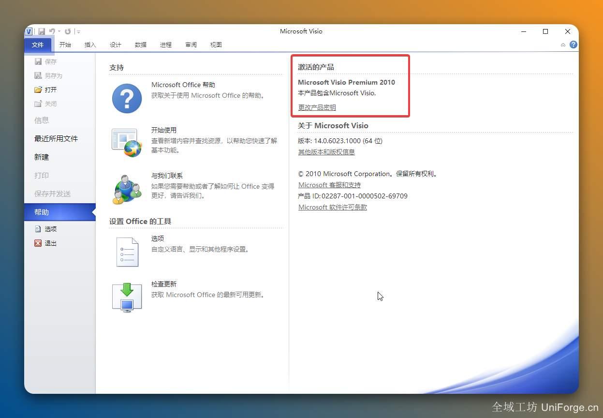The width and height of the screenshot is (603, 418).
Task: Switch to the 设计 ribbon tab
Action: 116,45
